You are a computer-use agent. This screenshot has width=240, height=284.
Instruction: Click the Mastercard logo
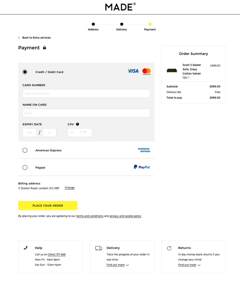147,72
